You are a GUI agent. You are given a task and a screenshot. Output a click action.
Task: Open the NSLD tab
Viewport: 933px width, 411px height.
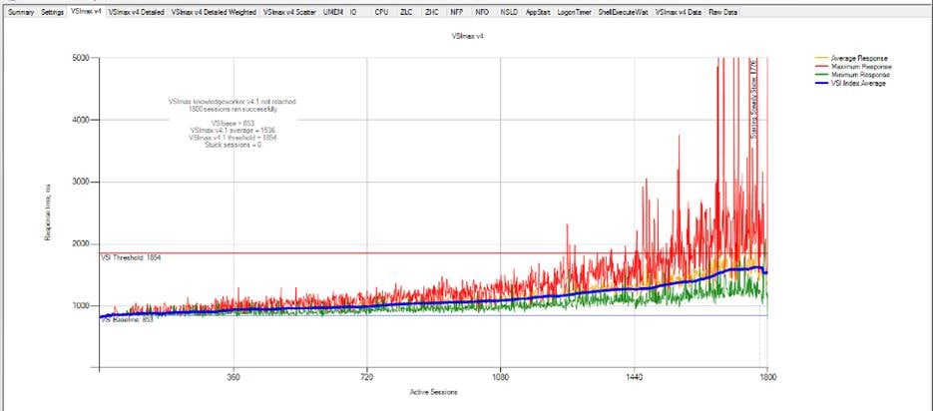click(x=509, y=12)
